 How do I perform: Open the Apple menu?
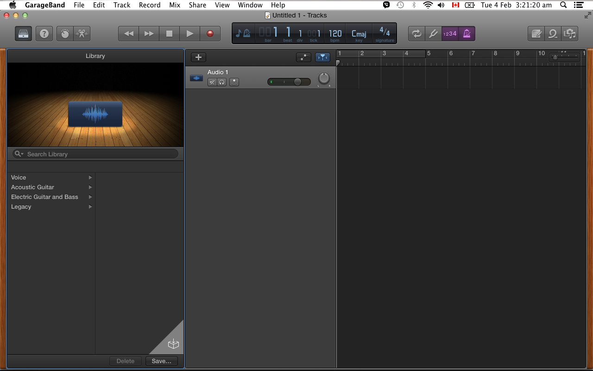pyautogui.click(x=13, y=5)
